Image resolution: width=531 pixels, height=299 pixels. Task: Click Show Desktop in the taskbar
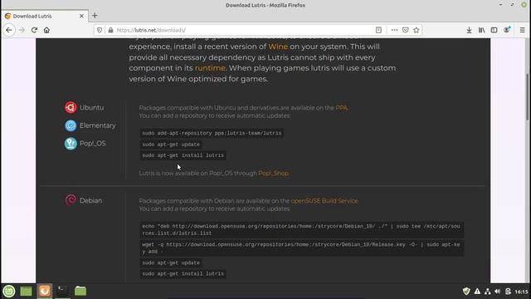(26, 292)
